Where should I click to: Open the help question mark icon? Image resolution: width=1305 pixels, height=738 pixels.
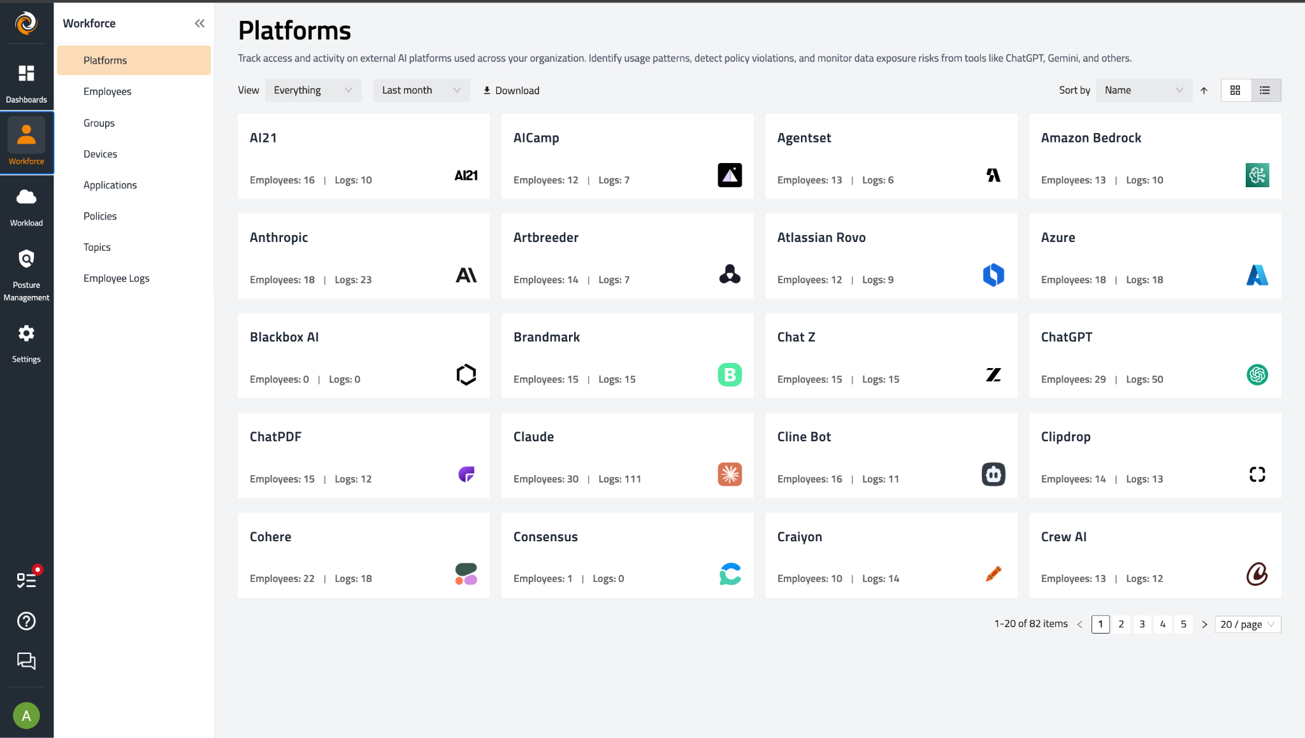(x=26, y=621)
